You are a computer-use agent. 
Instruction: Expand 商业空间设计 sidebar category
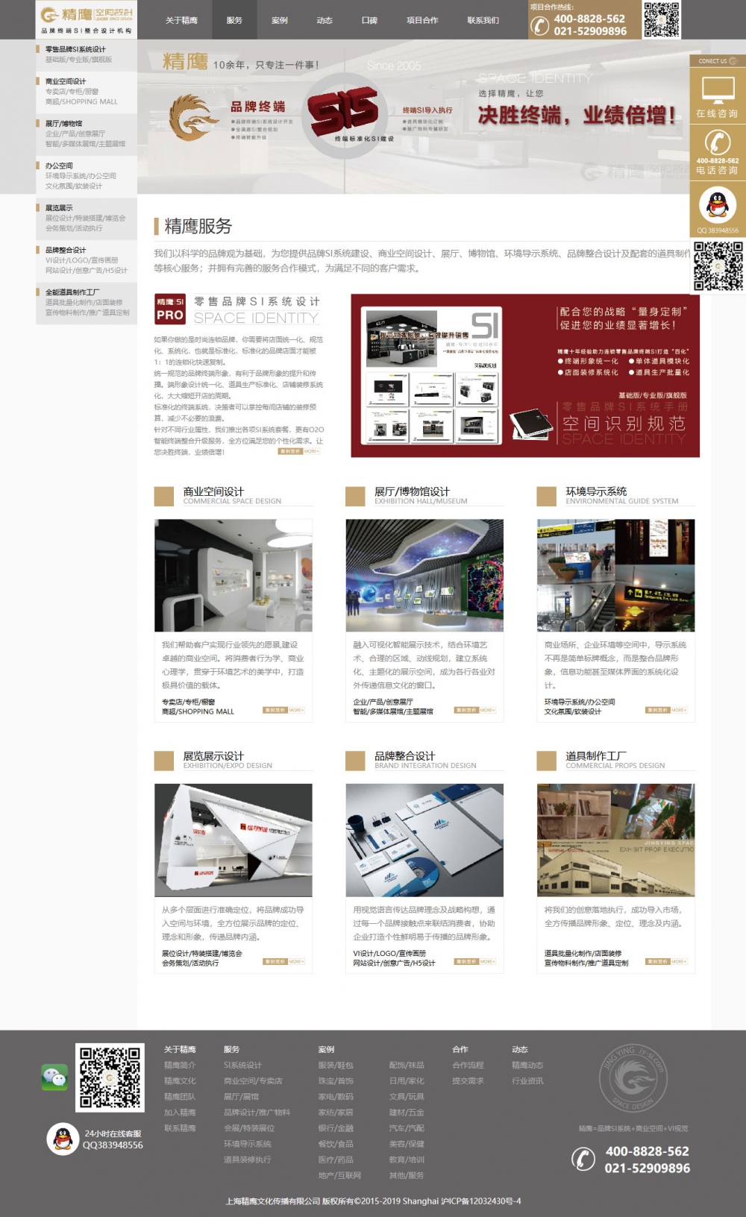(66, 81)
